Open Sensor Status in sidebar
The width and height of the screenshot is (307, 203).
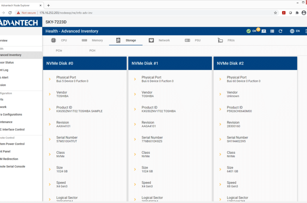point(21,63)
